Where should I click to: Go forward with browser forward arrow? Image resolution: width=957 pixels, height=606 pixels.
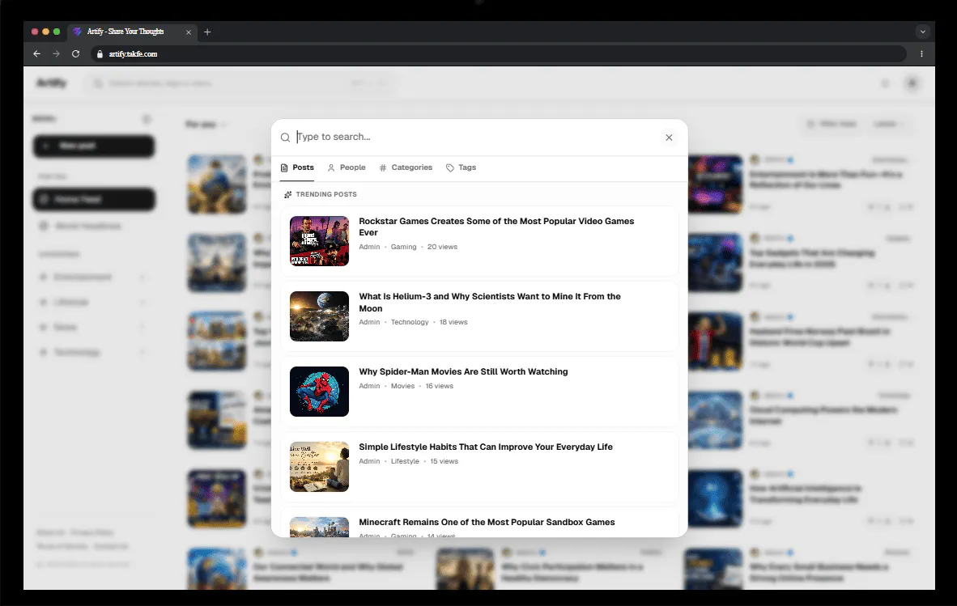(56, 53)
